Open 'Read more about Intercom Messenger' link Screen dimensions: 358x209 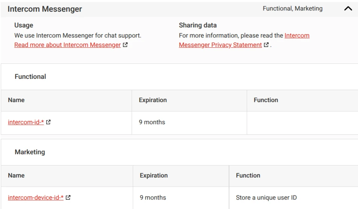tap(67, 45)
